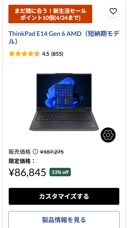128x228 pixels.
Task: Open the (855) reviews count
Action: coord(57,54)
